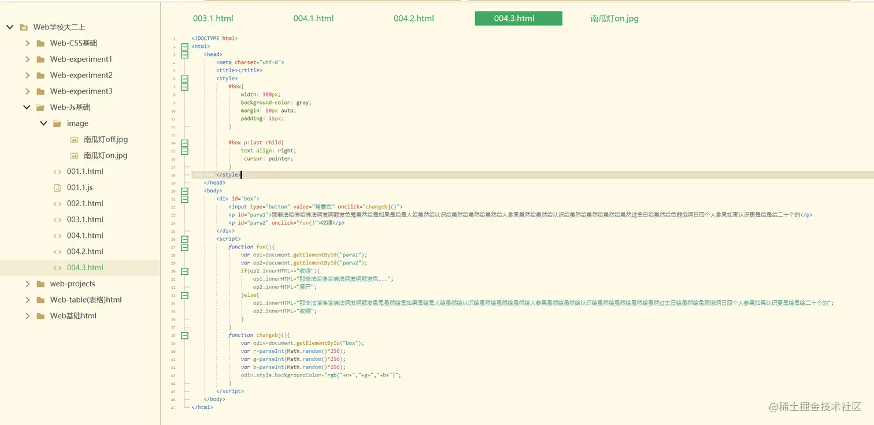Click the web-projects folder icon
This screenshot has width=874, height=425.
(40, 284)
